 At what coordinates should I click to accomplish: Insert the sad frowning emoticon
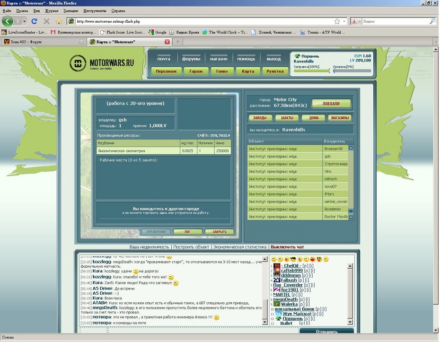pyautogui.click(x=280, y=259)
